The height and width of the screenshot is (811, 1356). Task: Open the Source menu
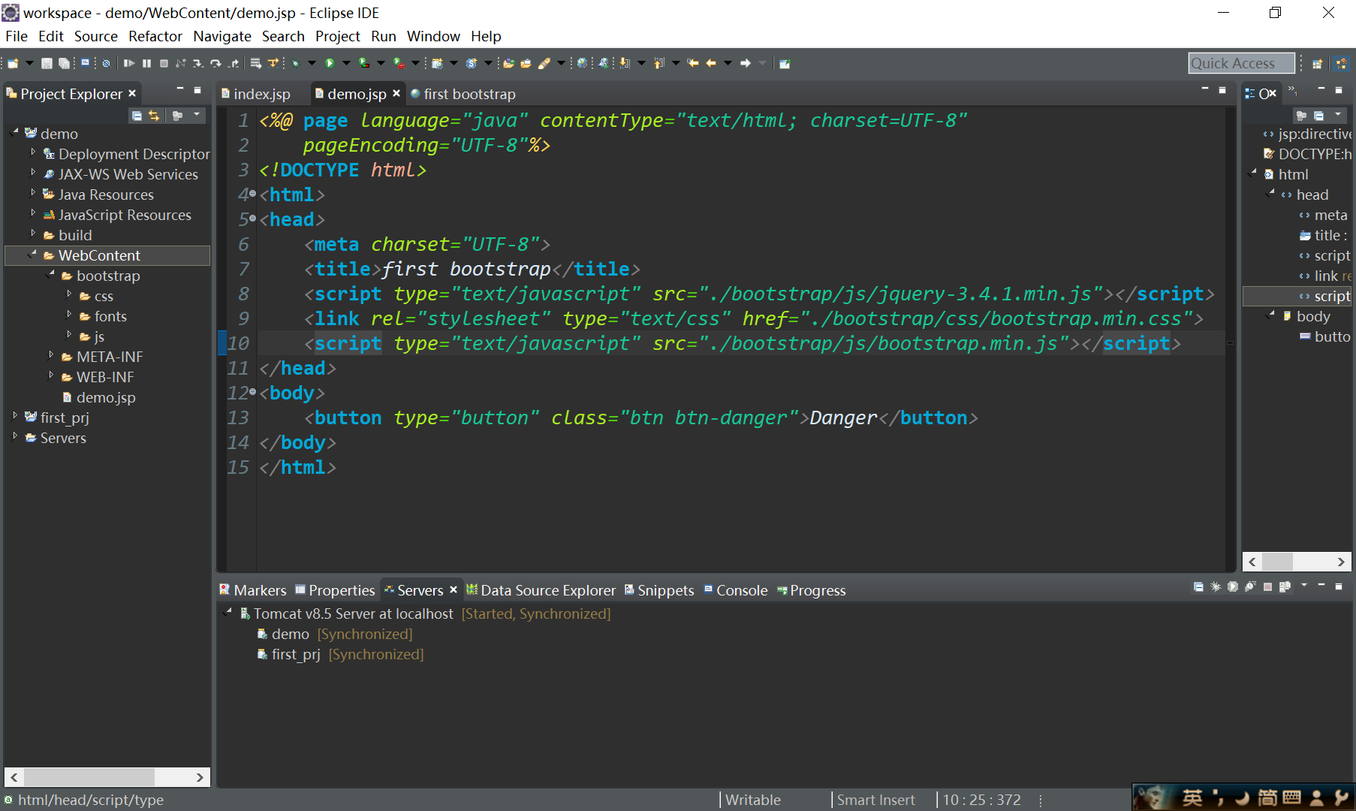(x=95, y=36)
